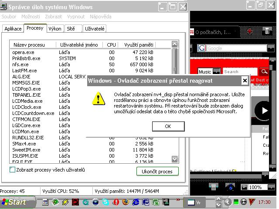
Task: Click the taskbar scroll up arrow
Action: [218, 199]
